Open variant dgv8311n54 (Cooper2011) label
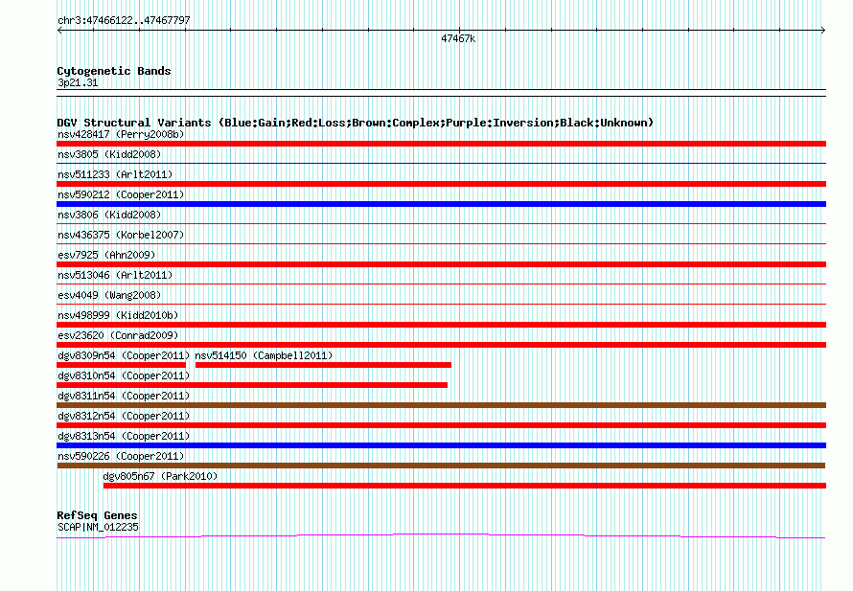 (x=124, y=396)
